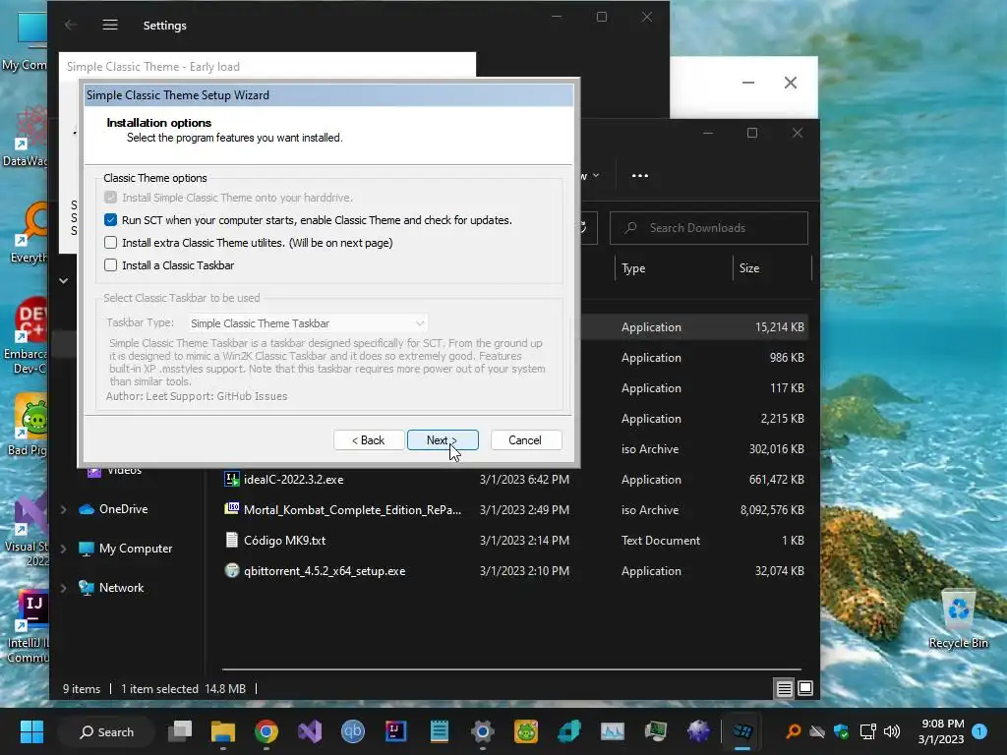Viewport: 1007px width, 755px height.
Task: Click the Mortal Kombat iso file icon
Action: point(232,509)
